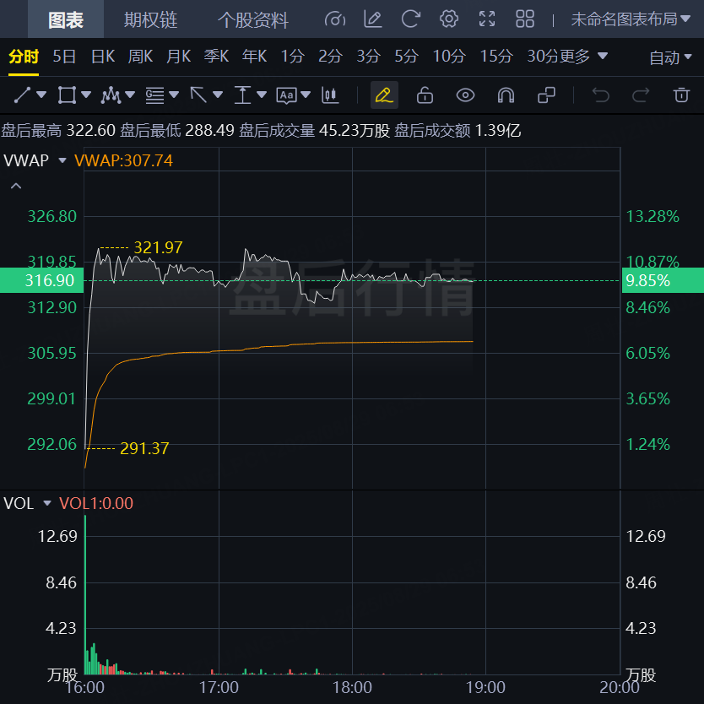Select the 1分 interval
This screenshot has height=704, width=704.
click(293, 57)
